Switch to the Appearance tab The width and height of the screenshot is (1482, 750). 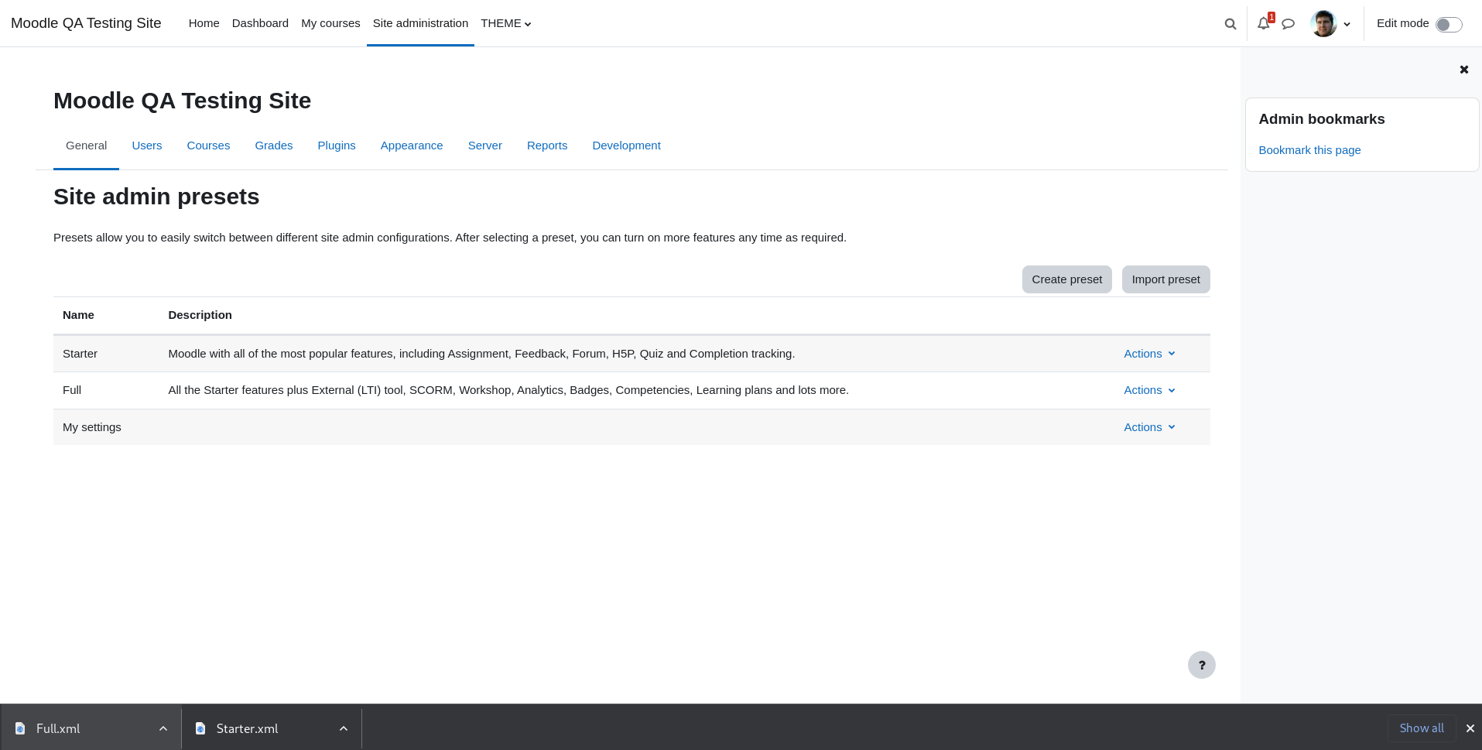pos(412,146)
